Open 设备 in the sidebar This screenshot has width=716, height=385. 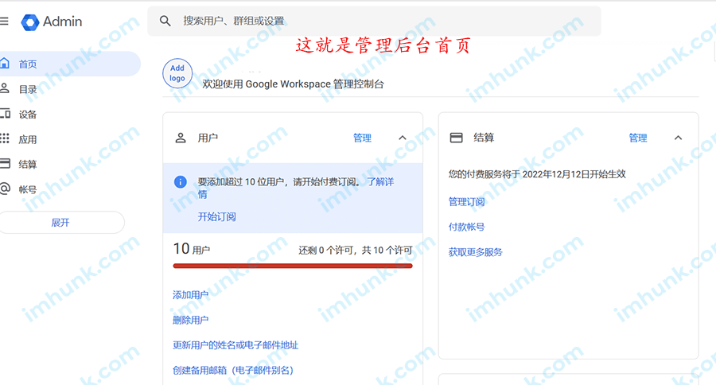(x=27, y=115)
